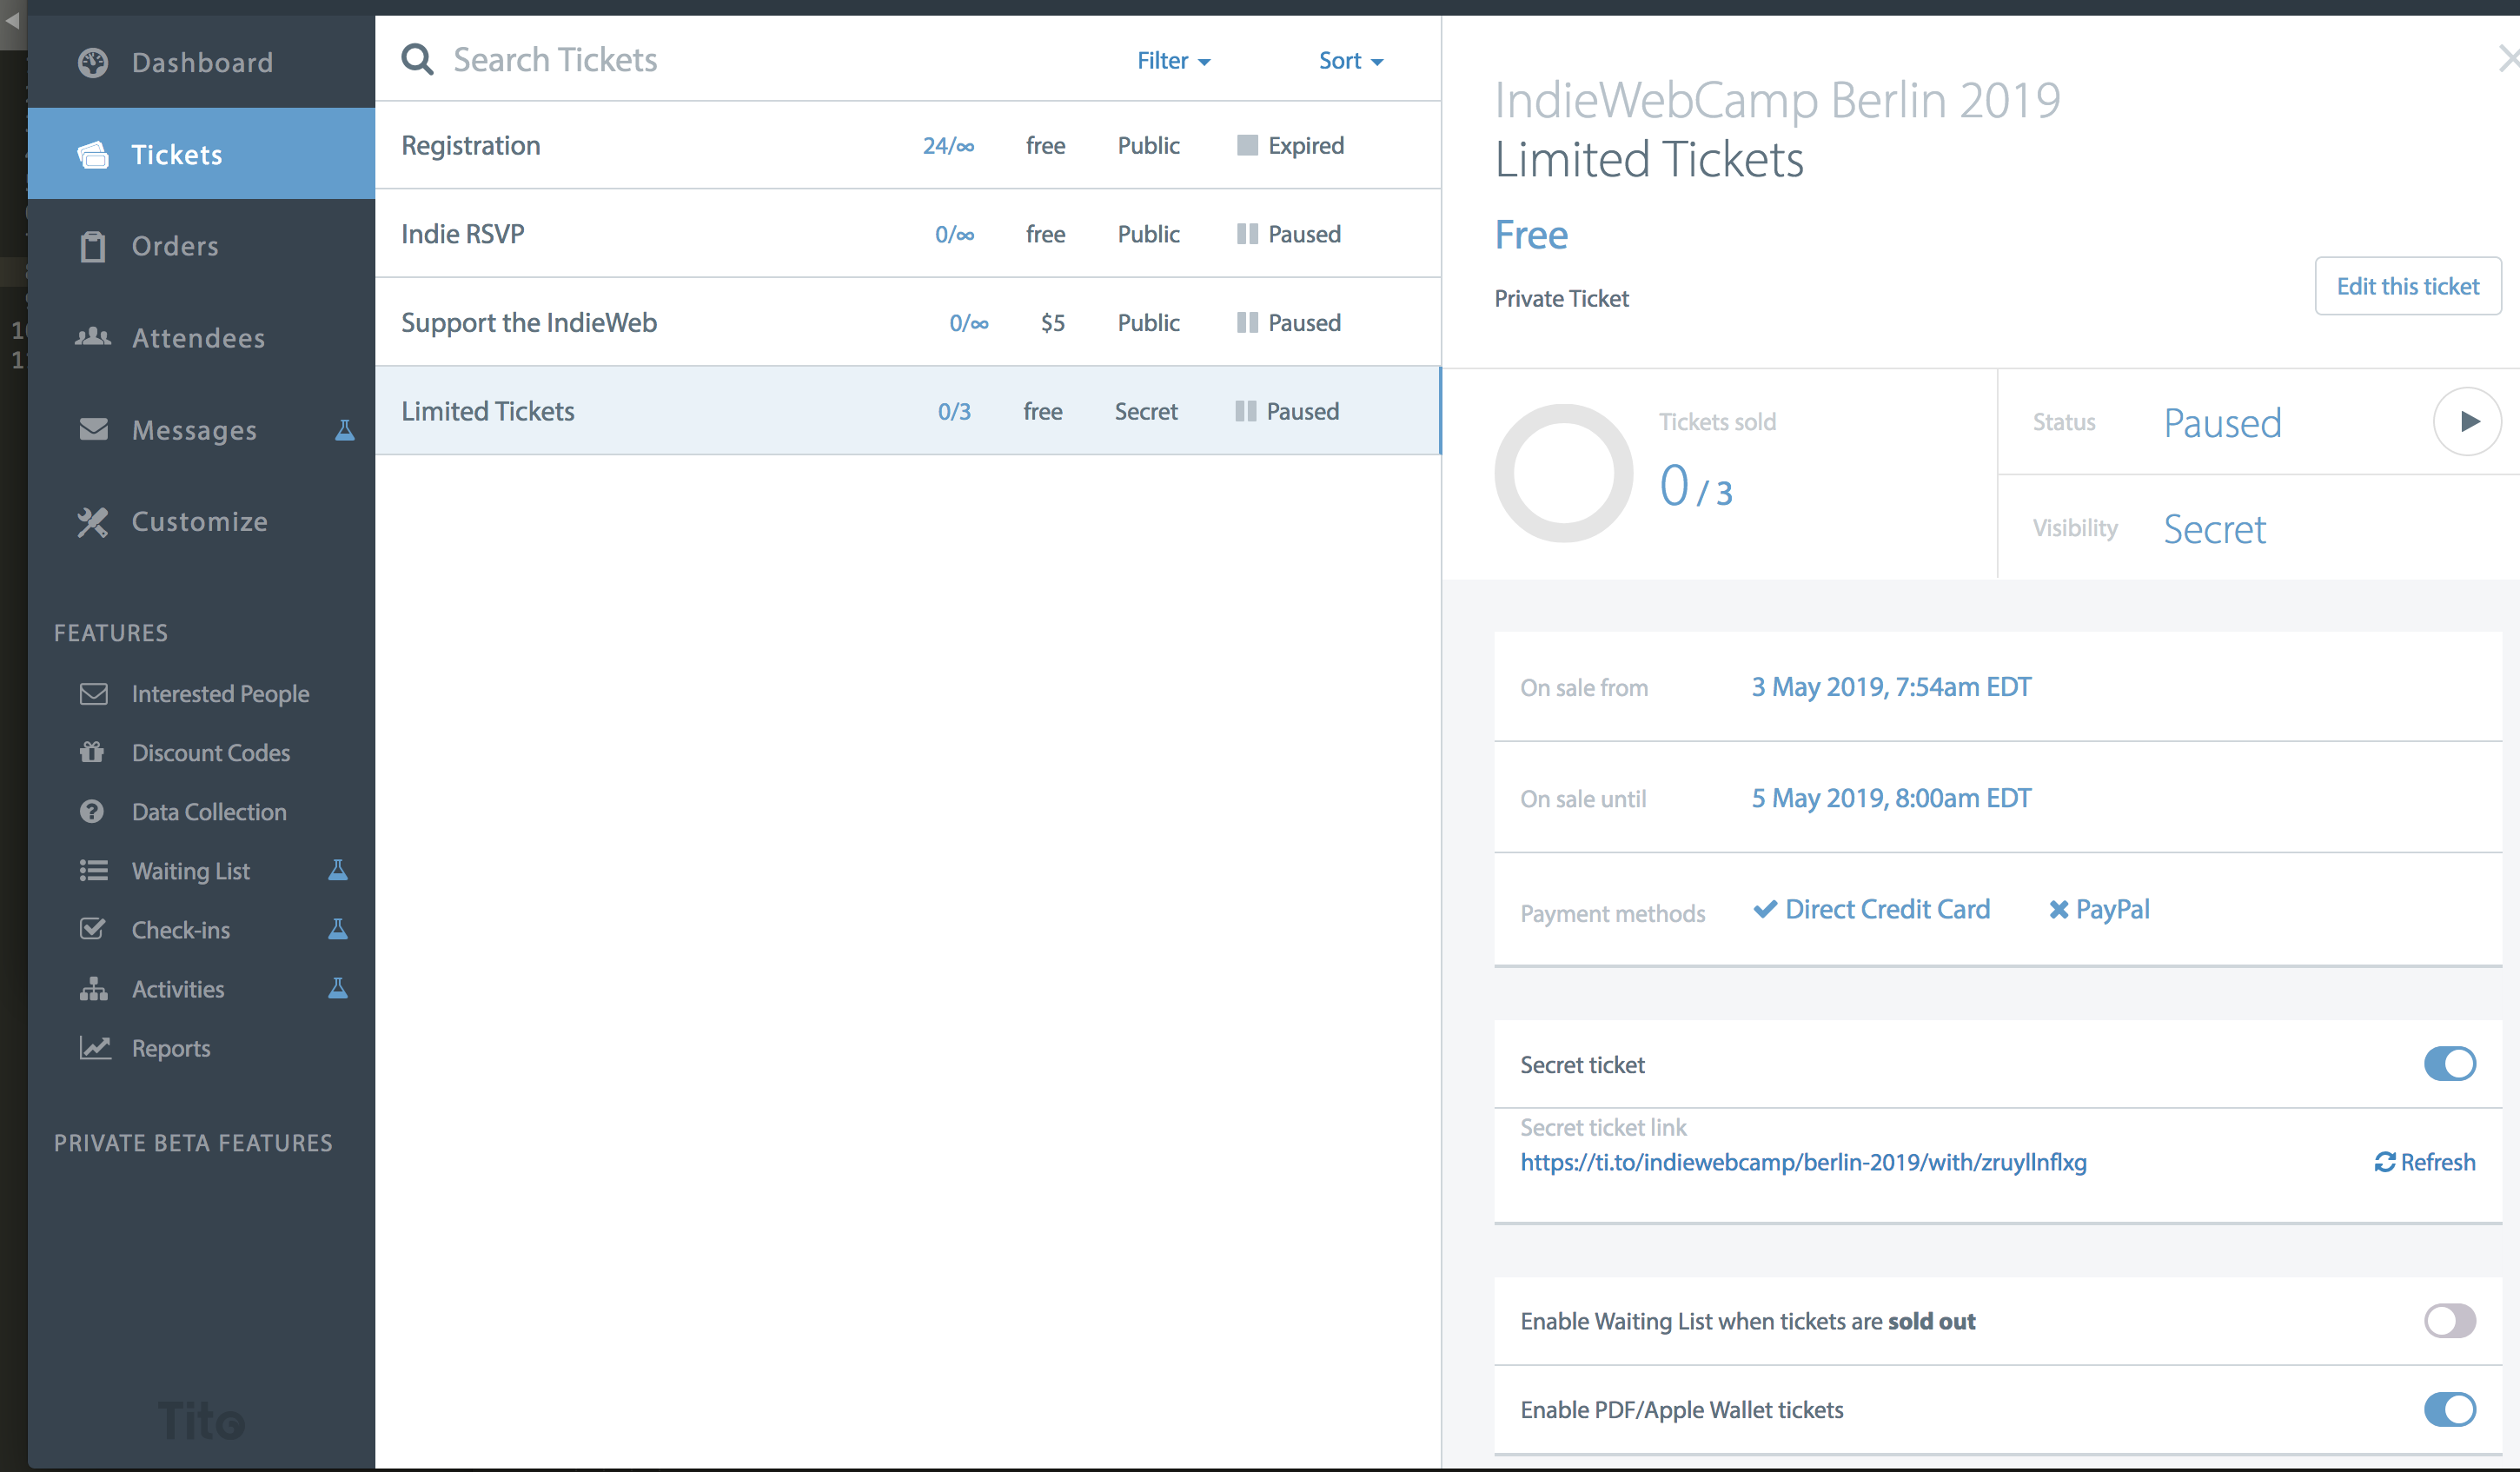Click the pause icon in Limited Tickets row
Screen dimensions: 2520x1472
coord(1245,411)
